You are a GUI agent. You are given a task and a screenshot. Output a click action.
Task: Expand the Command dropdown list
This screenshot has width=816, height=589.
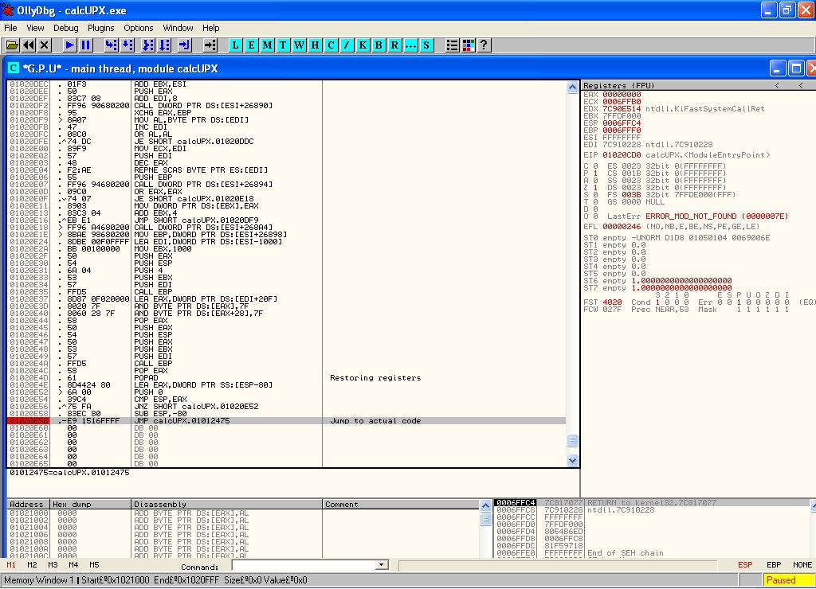pyautogui.click(x=381, y=565)
